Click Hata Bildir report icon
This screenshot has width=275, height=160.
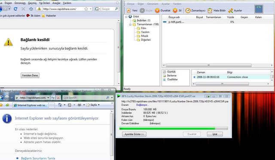[x=210, y=10]
